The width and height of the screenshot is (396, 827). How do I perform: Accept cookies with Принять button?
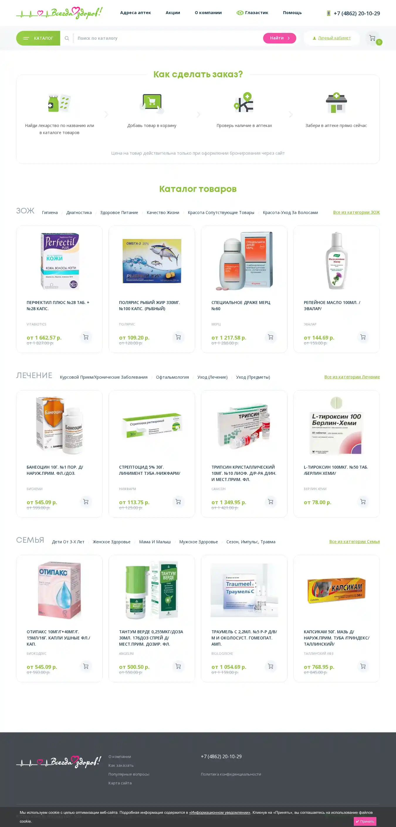[365, 821]
